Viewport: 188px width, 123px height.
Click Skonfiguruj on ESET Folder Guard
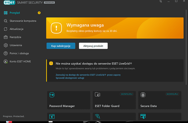127,94
